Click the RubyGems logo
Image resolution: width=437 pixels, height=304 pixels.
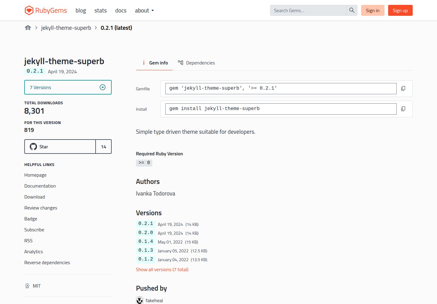[46, 10]
